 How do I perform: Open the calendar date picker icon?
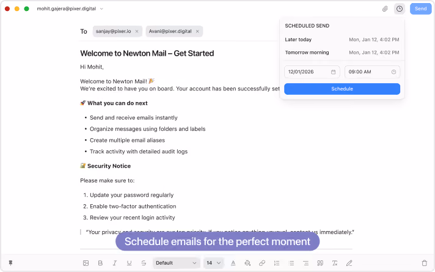[333, 72]
